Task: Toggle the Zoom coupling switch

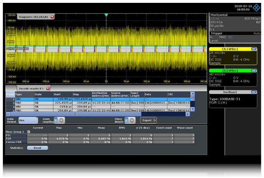Action: (60, 120)
